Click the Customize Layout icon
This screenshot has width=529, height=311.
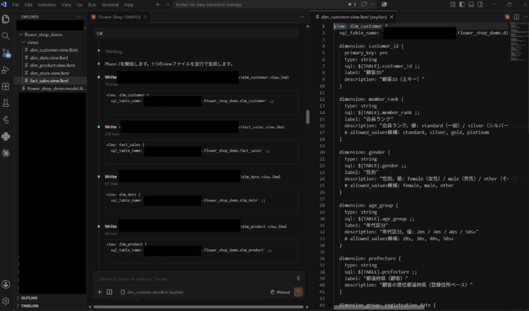(x=453, y=5)
